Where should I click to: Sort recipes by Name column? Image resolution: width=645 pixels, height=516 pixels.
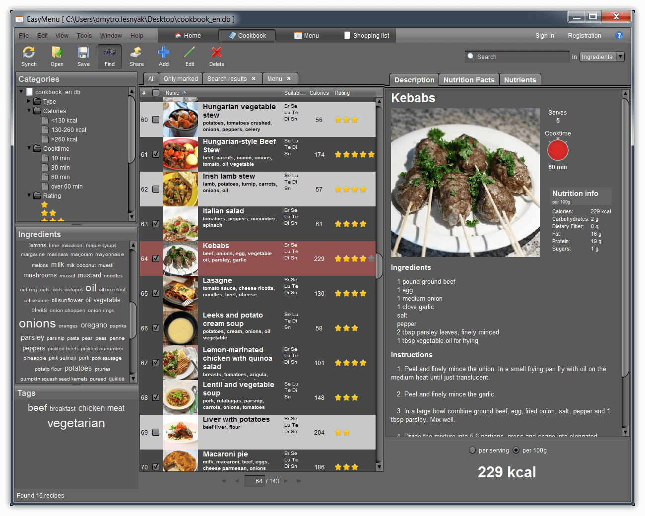click(x=173, y=93)
